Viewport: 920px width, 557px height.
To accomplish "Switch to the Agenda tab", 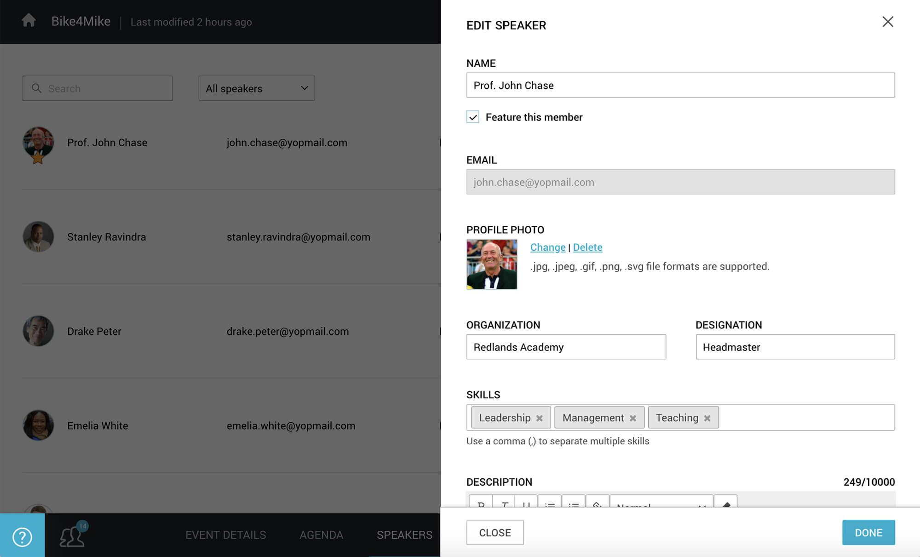I will (x=322, y=535).
